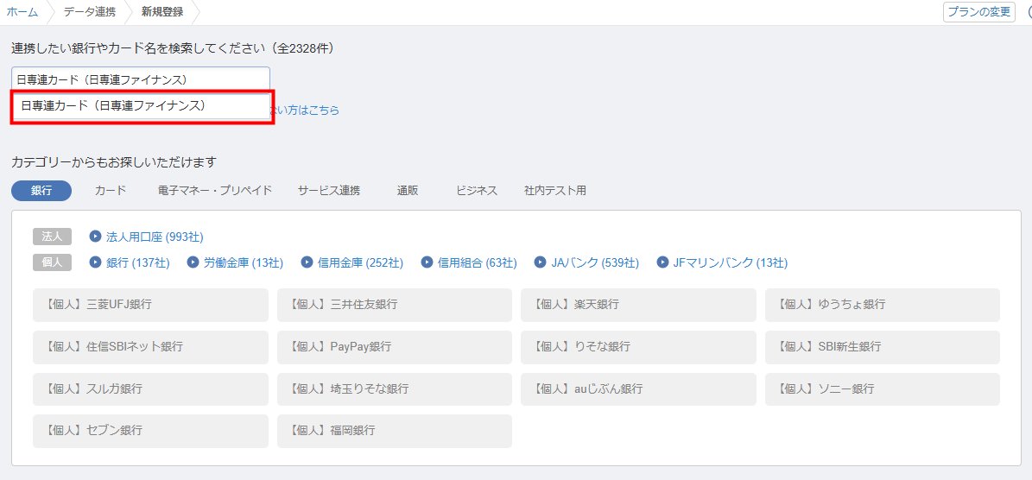Choose 【個人】SBI新生銀行

point(883,347)
